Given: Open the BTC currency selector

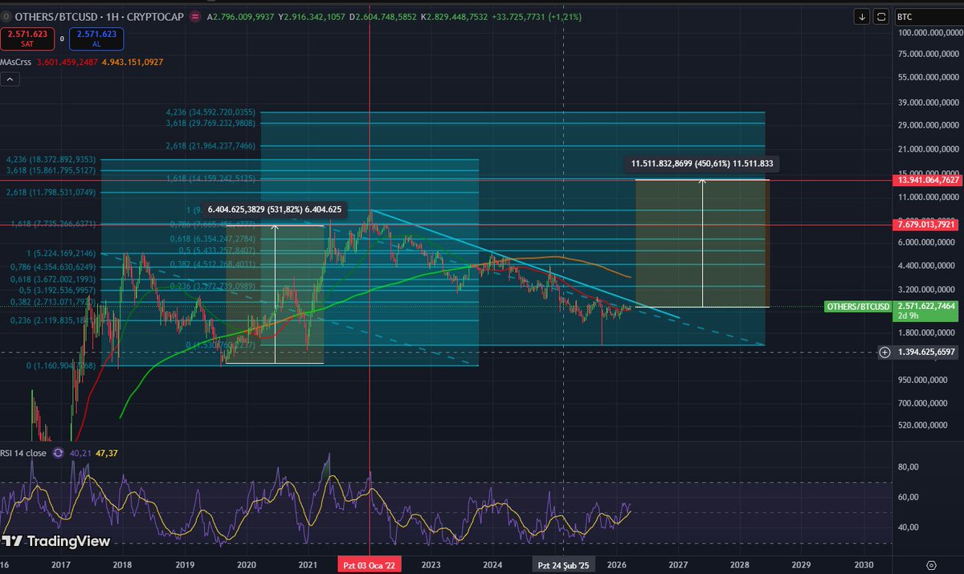Looking at the screenshot, I should [925, 16].
